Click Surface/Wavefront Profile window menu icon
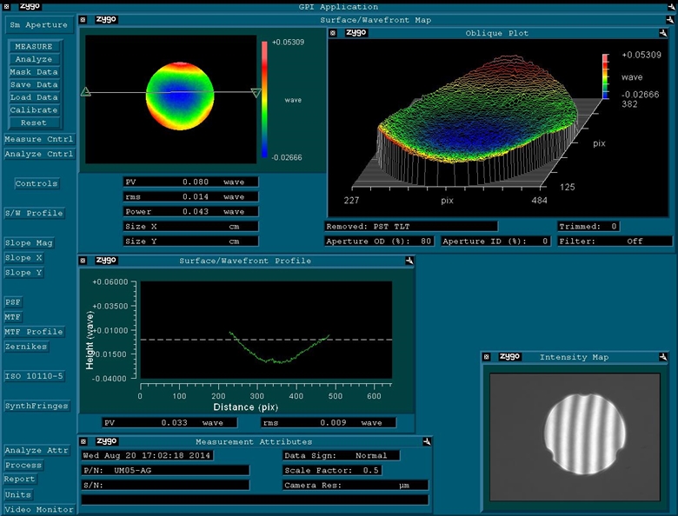The image size is (678, 516). (83, 261)
